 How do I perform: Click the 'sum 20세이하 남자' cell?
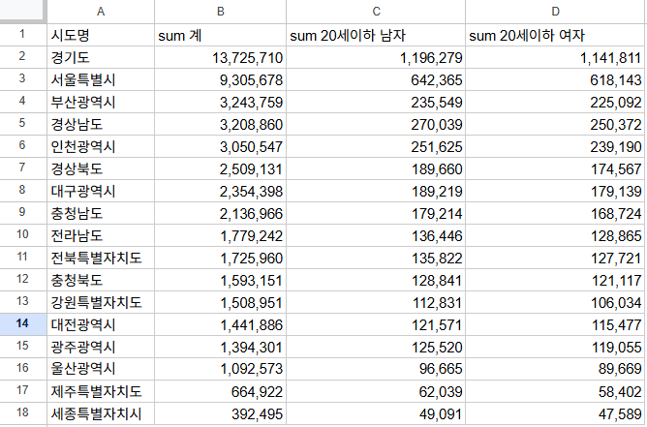point(376,35)
